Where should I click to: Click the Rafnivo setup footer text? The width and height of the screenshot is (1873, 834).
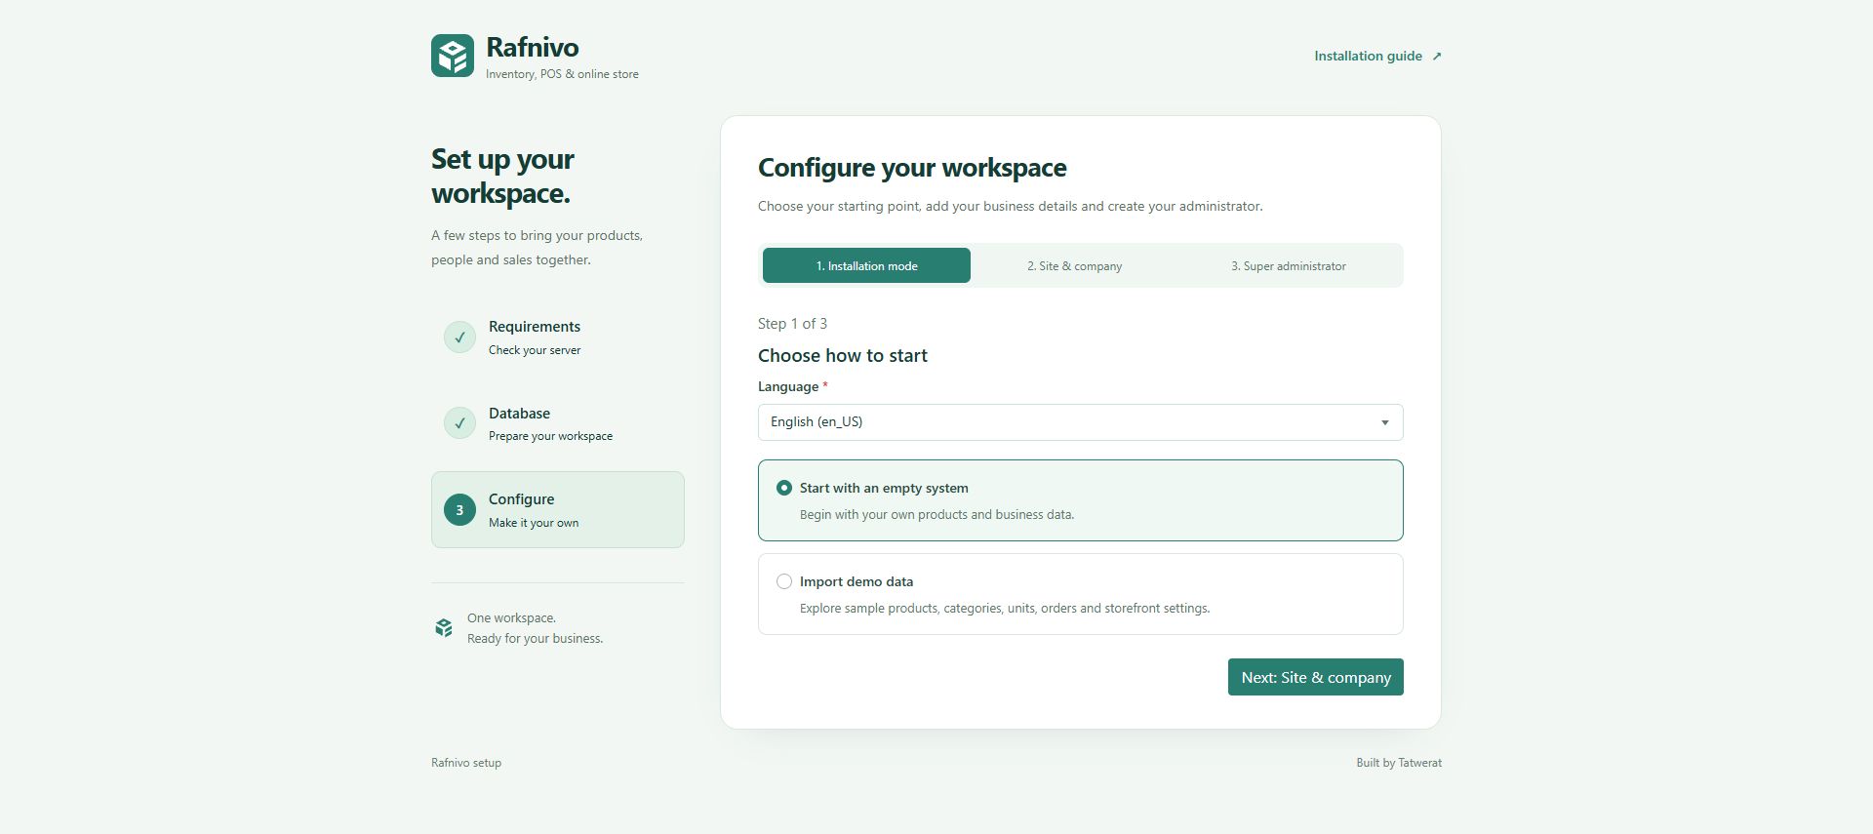tap(466, 763)
